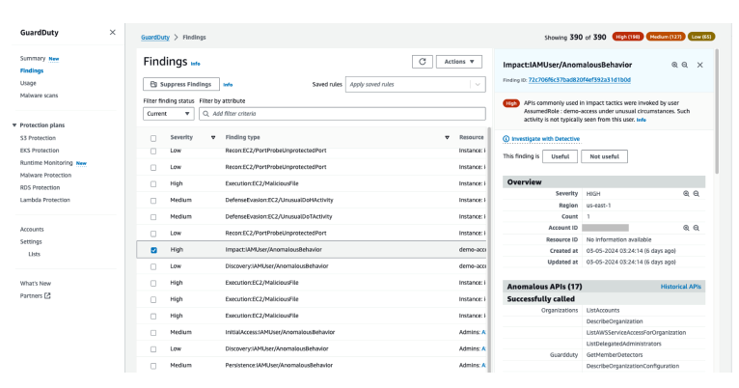Check the Persistence:IAMUser/AnomalousBehavior row
This screenshot has width=739, height=388.
click(x=153, y=366)
